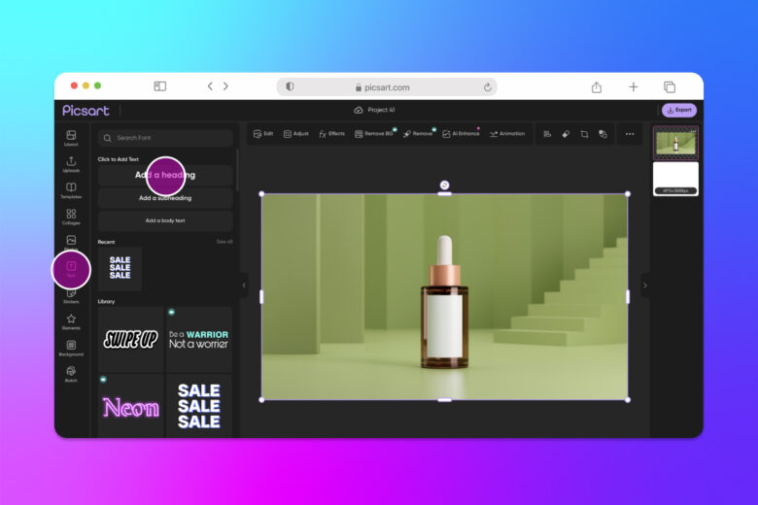This screenshot has height=505, width=758.
Task: Open the Photos panel in sidebar
Action: click(x=71, y=242)
